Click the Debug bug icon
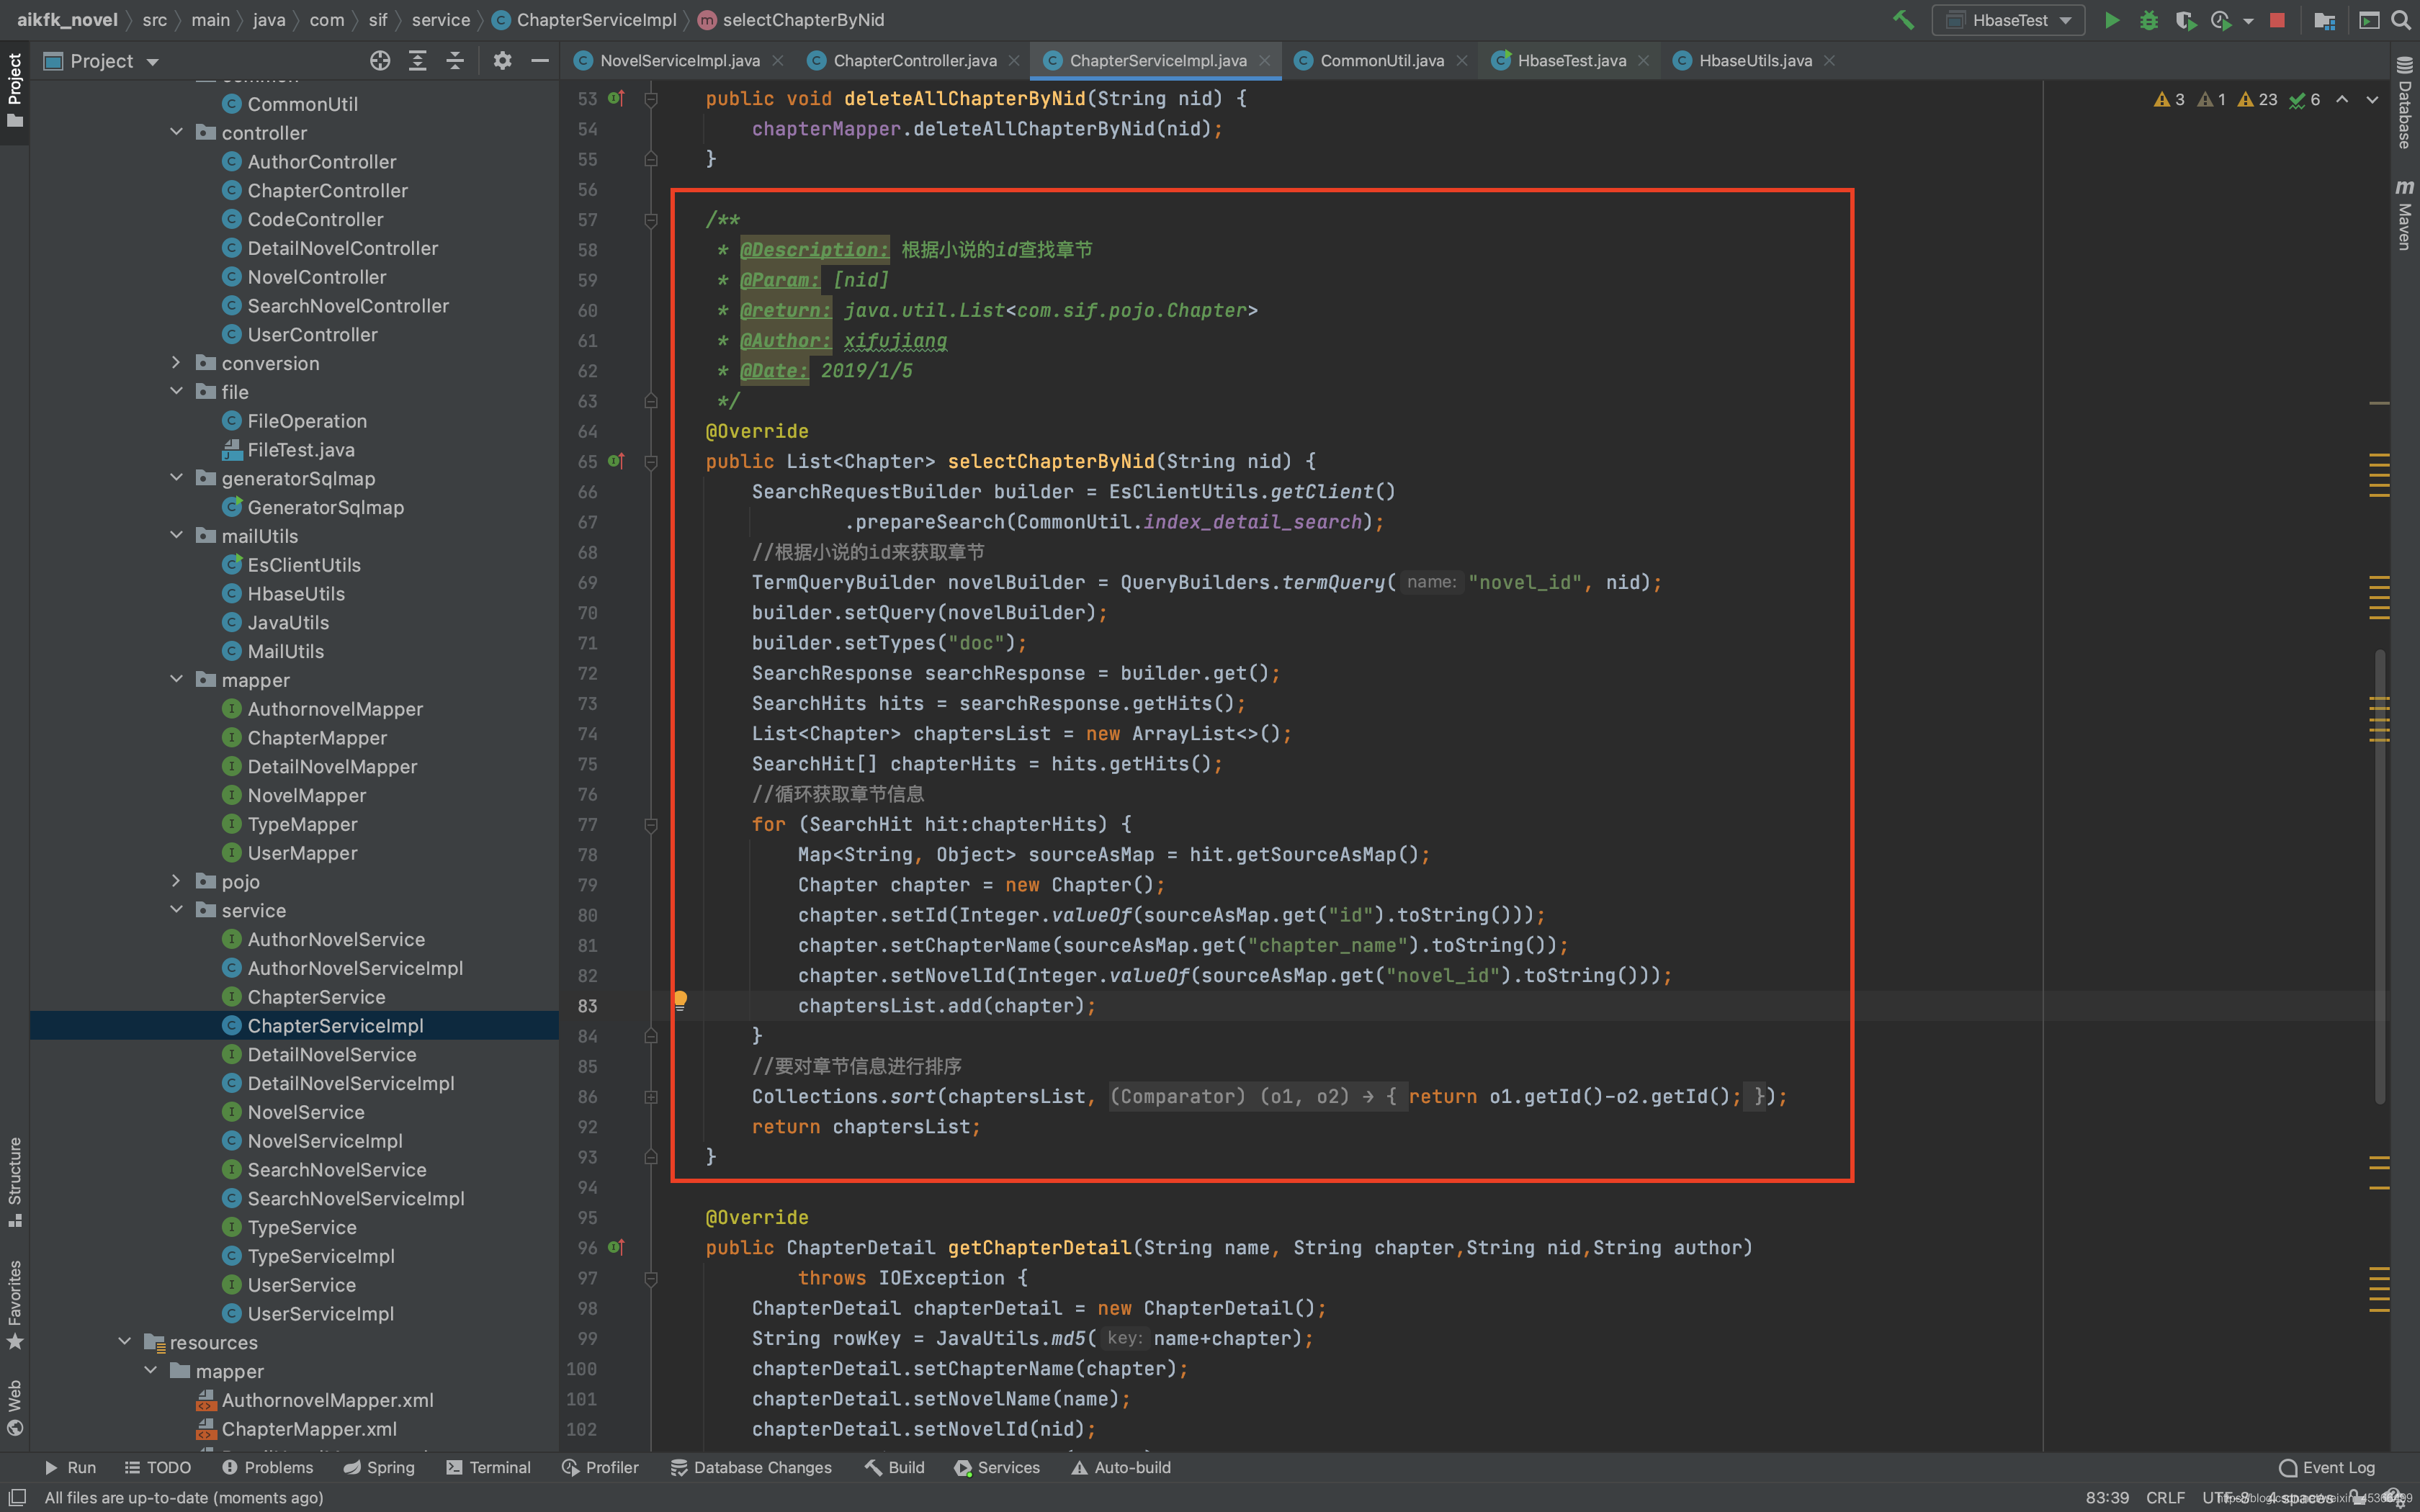The height and width of the screenshot is (1512, 2420). pyautogui.click(x=2148, y=20)
